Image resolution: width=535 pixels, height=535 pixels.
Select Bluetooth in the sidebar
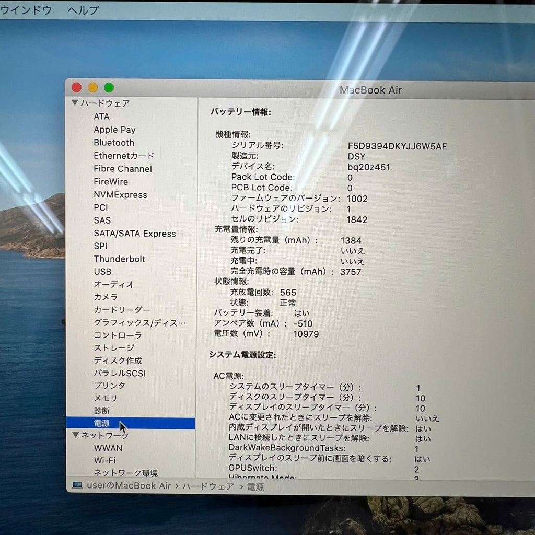click(114, 143)
